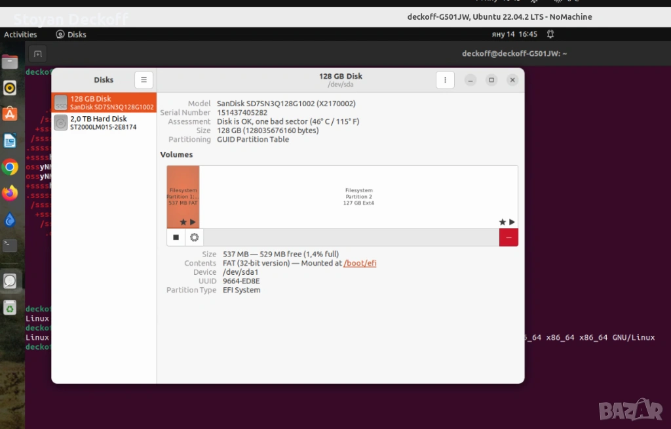This screenshot has width=671, height=429.
Task: Open Ubuntu Software from the dock
Action: pos(10,114)
